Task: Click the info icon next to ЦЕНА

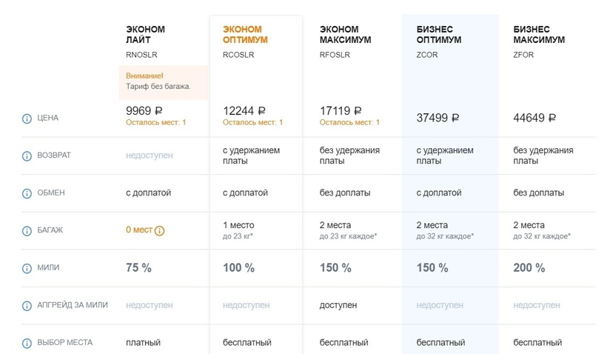Action: [x=27, y=118]
